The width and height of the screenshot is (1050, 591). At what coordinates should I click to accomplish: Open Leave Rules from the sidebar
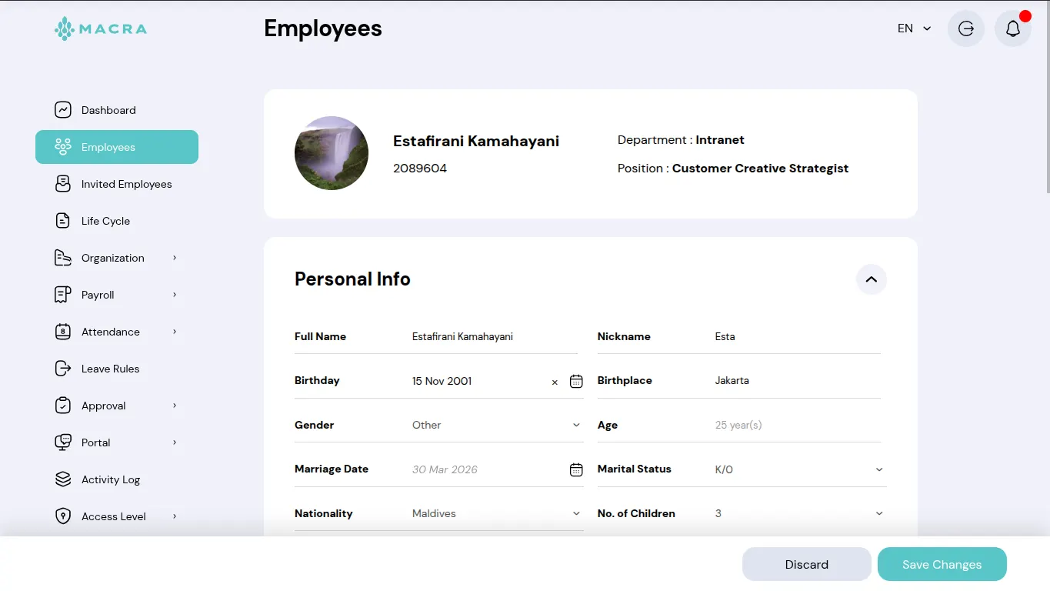coord(110,369)
